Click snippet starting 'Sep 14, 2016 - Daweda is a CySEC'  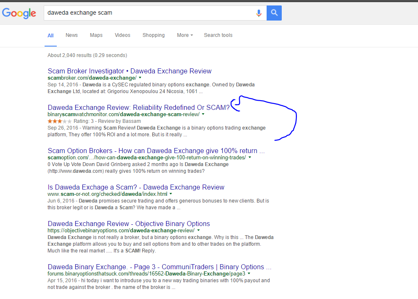pos(151,88)
